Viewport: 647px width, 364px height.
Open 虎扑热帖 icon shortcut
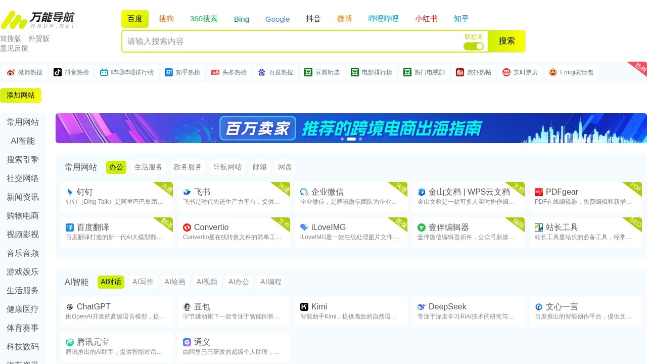(460, 72)
